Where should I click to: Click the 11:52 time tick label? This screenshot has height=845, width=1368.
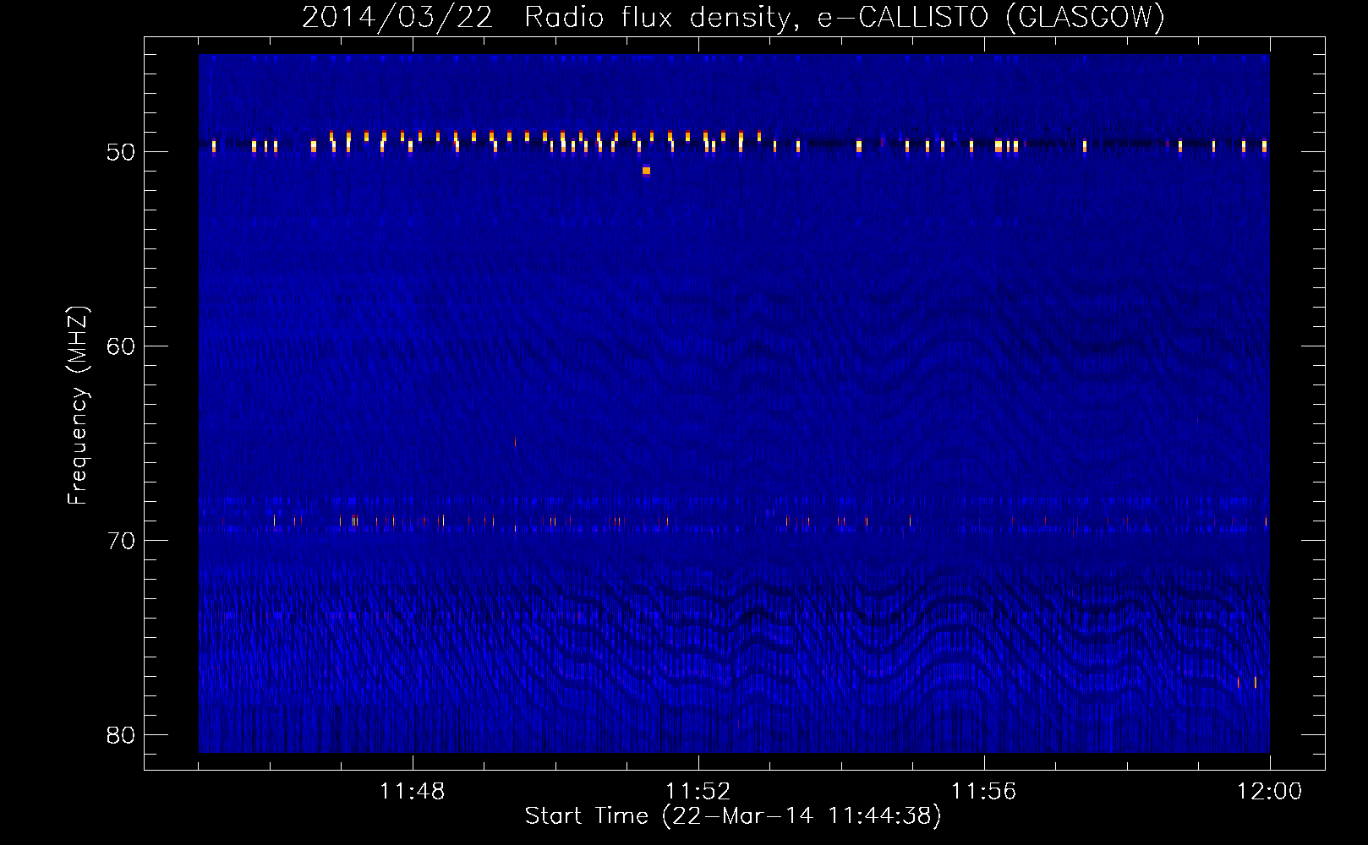pyautogui.click(x=698, y=792)
